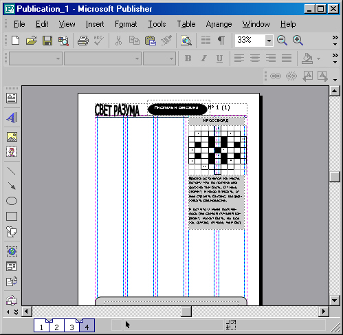This screenshot has width=343, height=335.
Task: Expand more Standard toolbar buttons chevron
Action: click(335, 41)
